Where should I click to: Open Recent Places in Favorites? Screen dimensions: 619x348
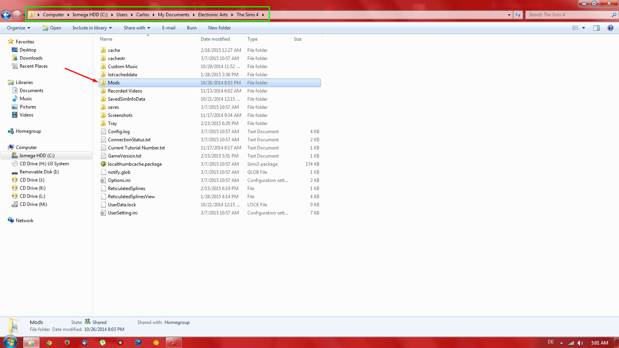[34, 66]
